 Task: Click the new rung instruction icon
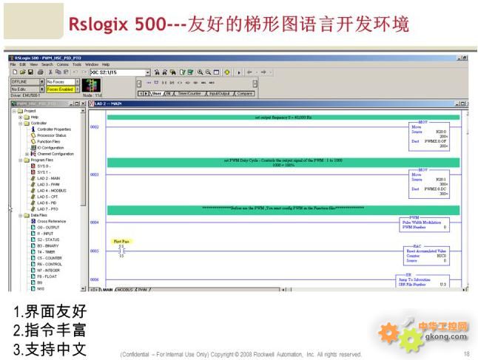(x=149, y=83)
